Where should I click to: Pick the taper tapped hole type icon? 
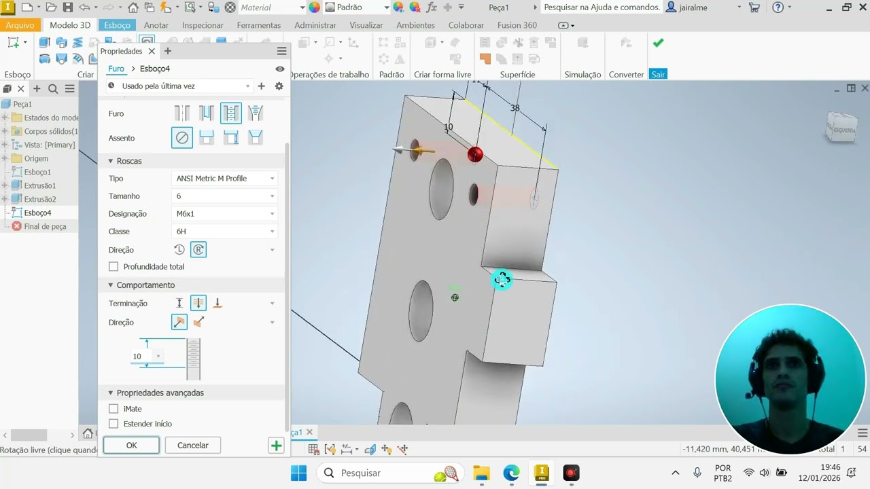(x=256, y=113)
